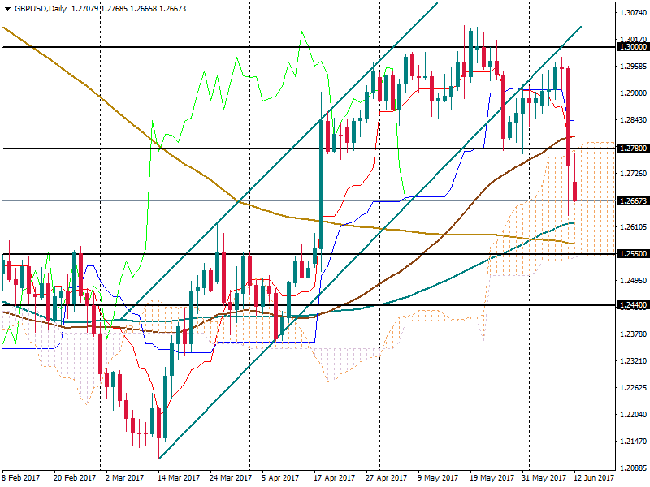Click the 1.25500 level label on axis
The width and height of the screenshot is (650, 487).
coord(633,254)
